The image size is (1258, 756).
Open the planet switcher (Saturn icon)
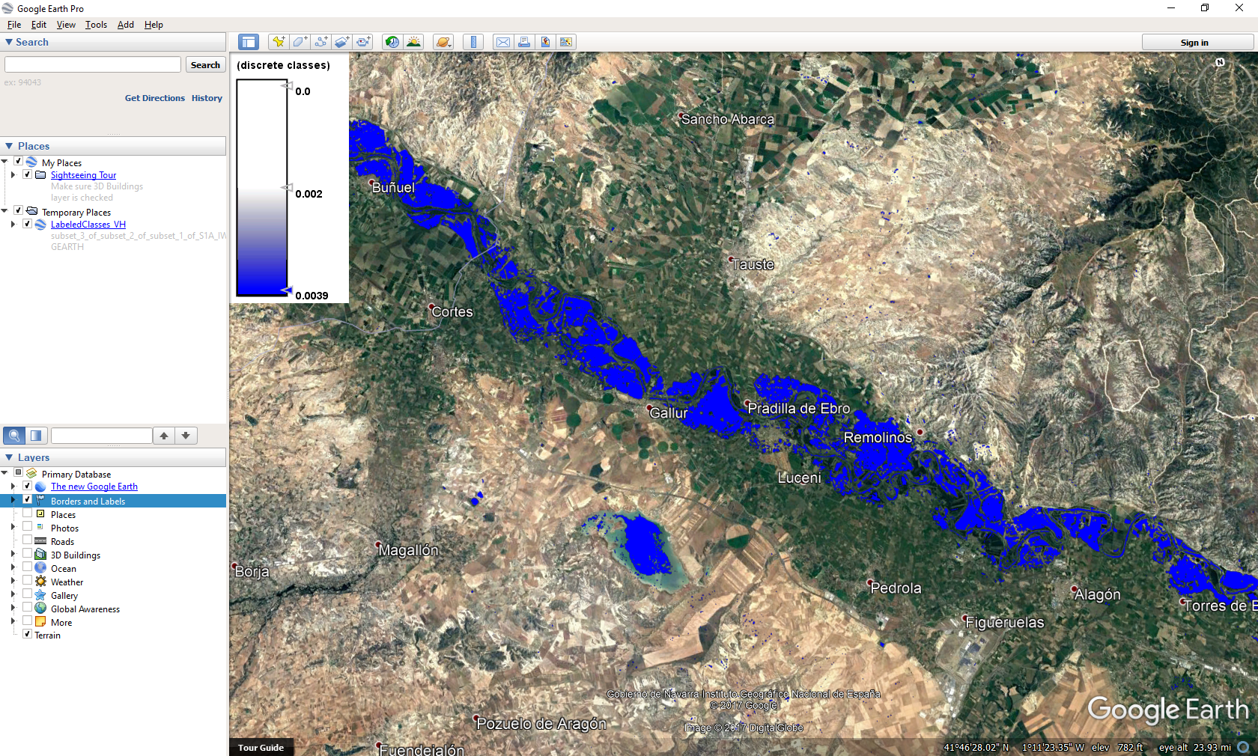click(443, 42)
